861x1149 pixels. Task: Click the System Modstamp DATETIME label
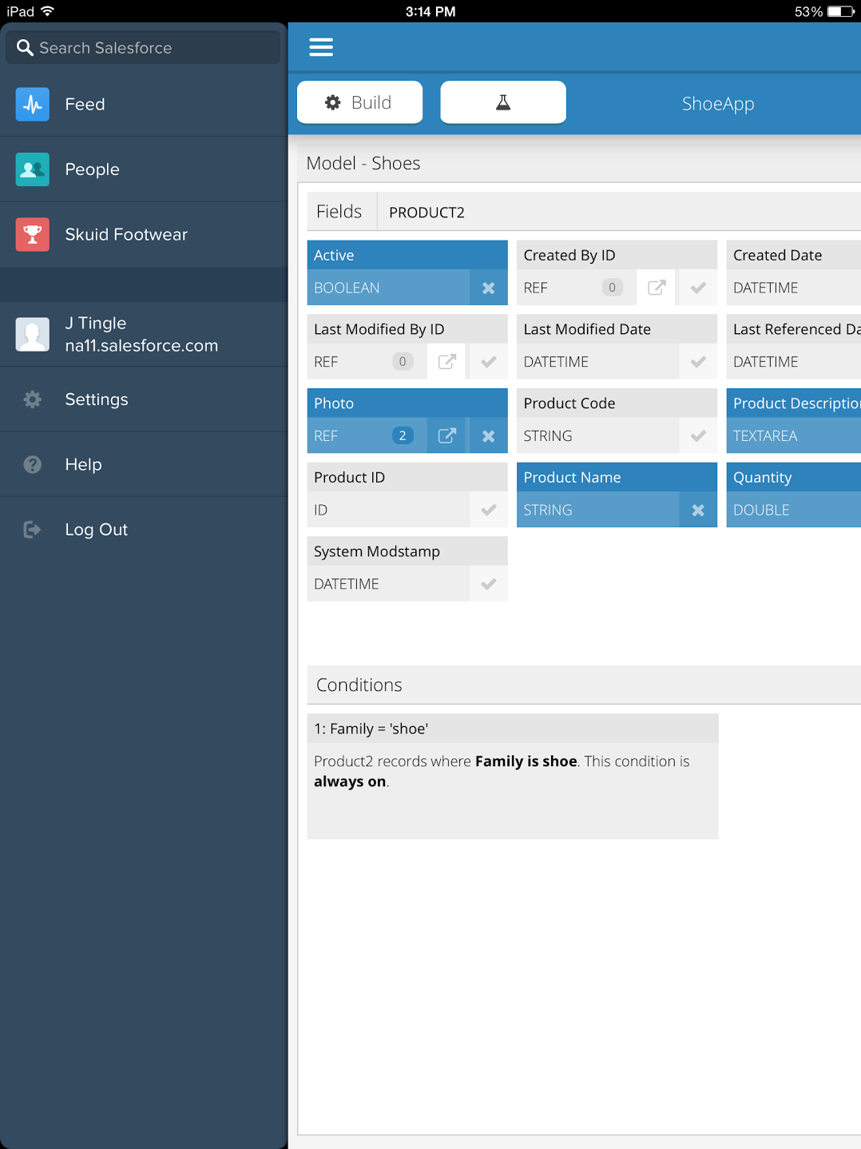click(x=347, y=584)
